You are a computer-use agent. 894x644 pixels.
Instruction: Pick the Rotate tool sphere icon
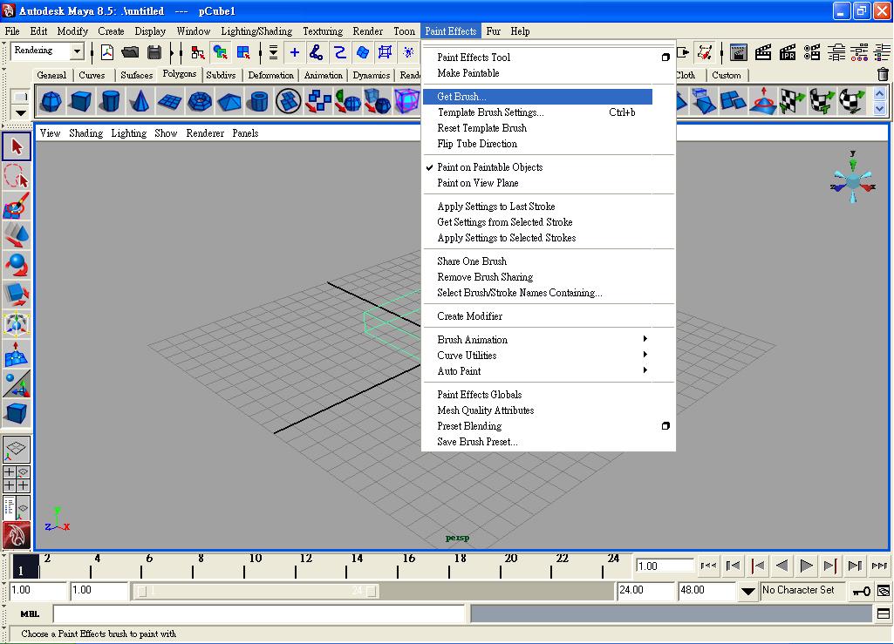coord(17,265)
